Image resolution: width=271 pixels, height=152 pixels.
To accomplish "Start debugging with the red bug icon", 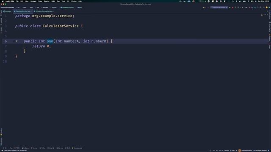I will [232, 8].
